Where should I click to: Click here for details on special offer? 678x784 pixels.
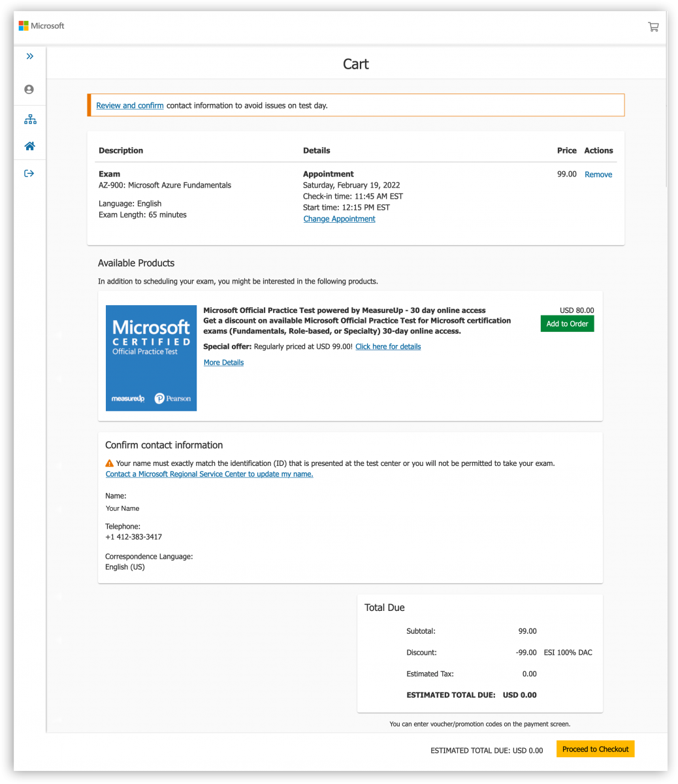[x=388, y=346]
